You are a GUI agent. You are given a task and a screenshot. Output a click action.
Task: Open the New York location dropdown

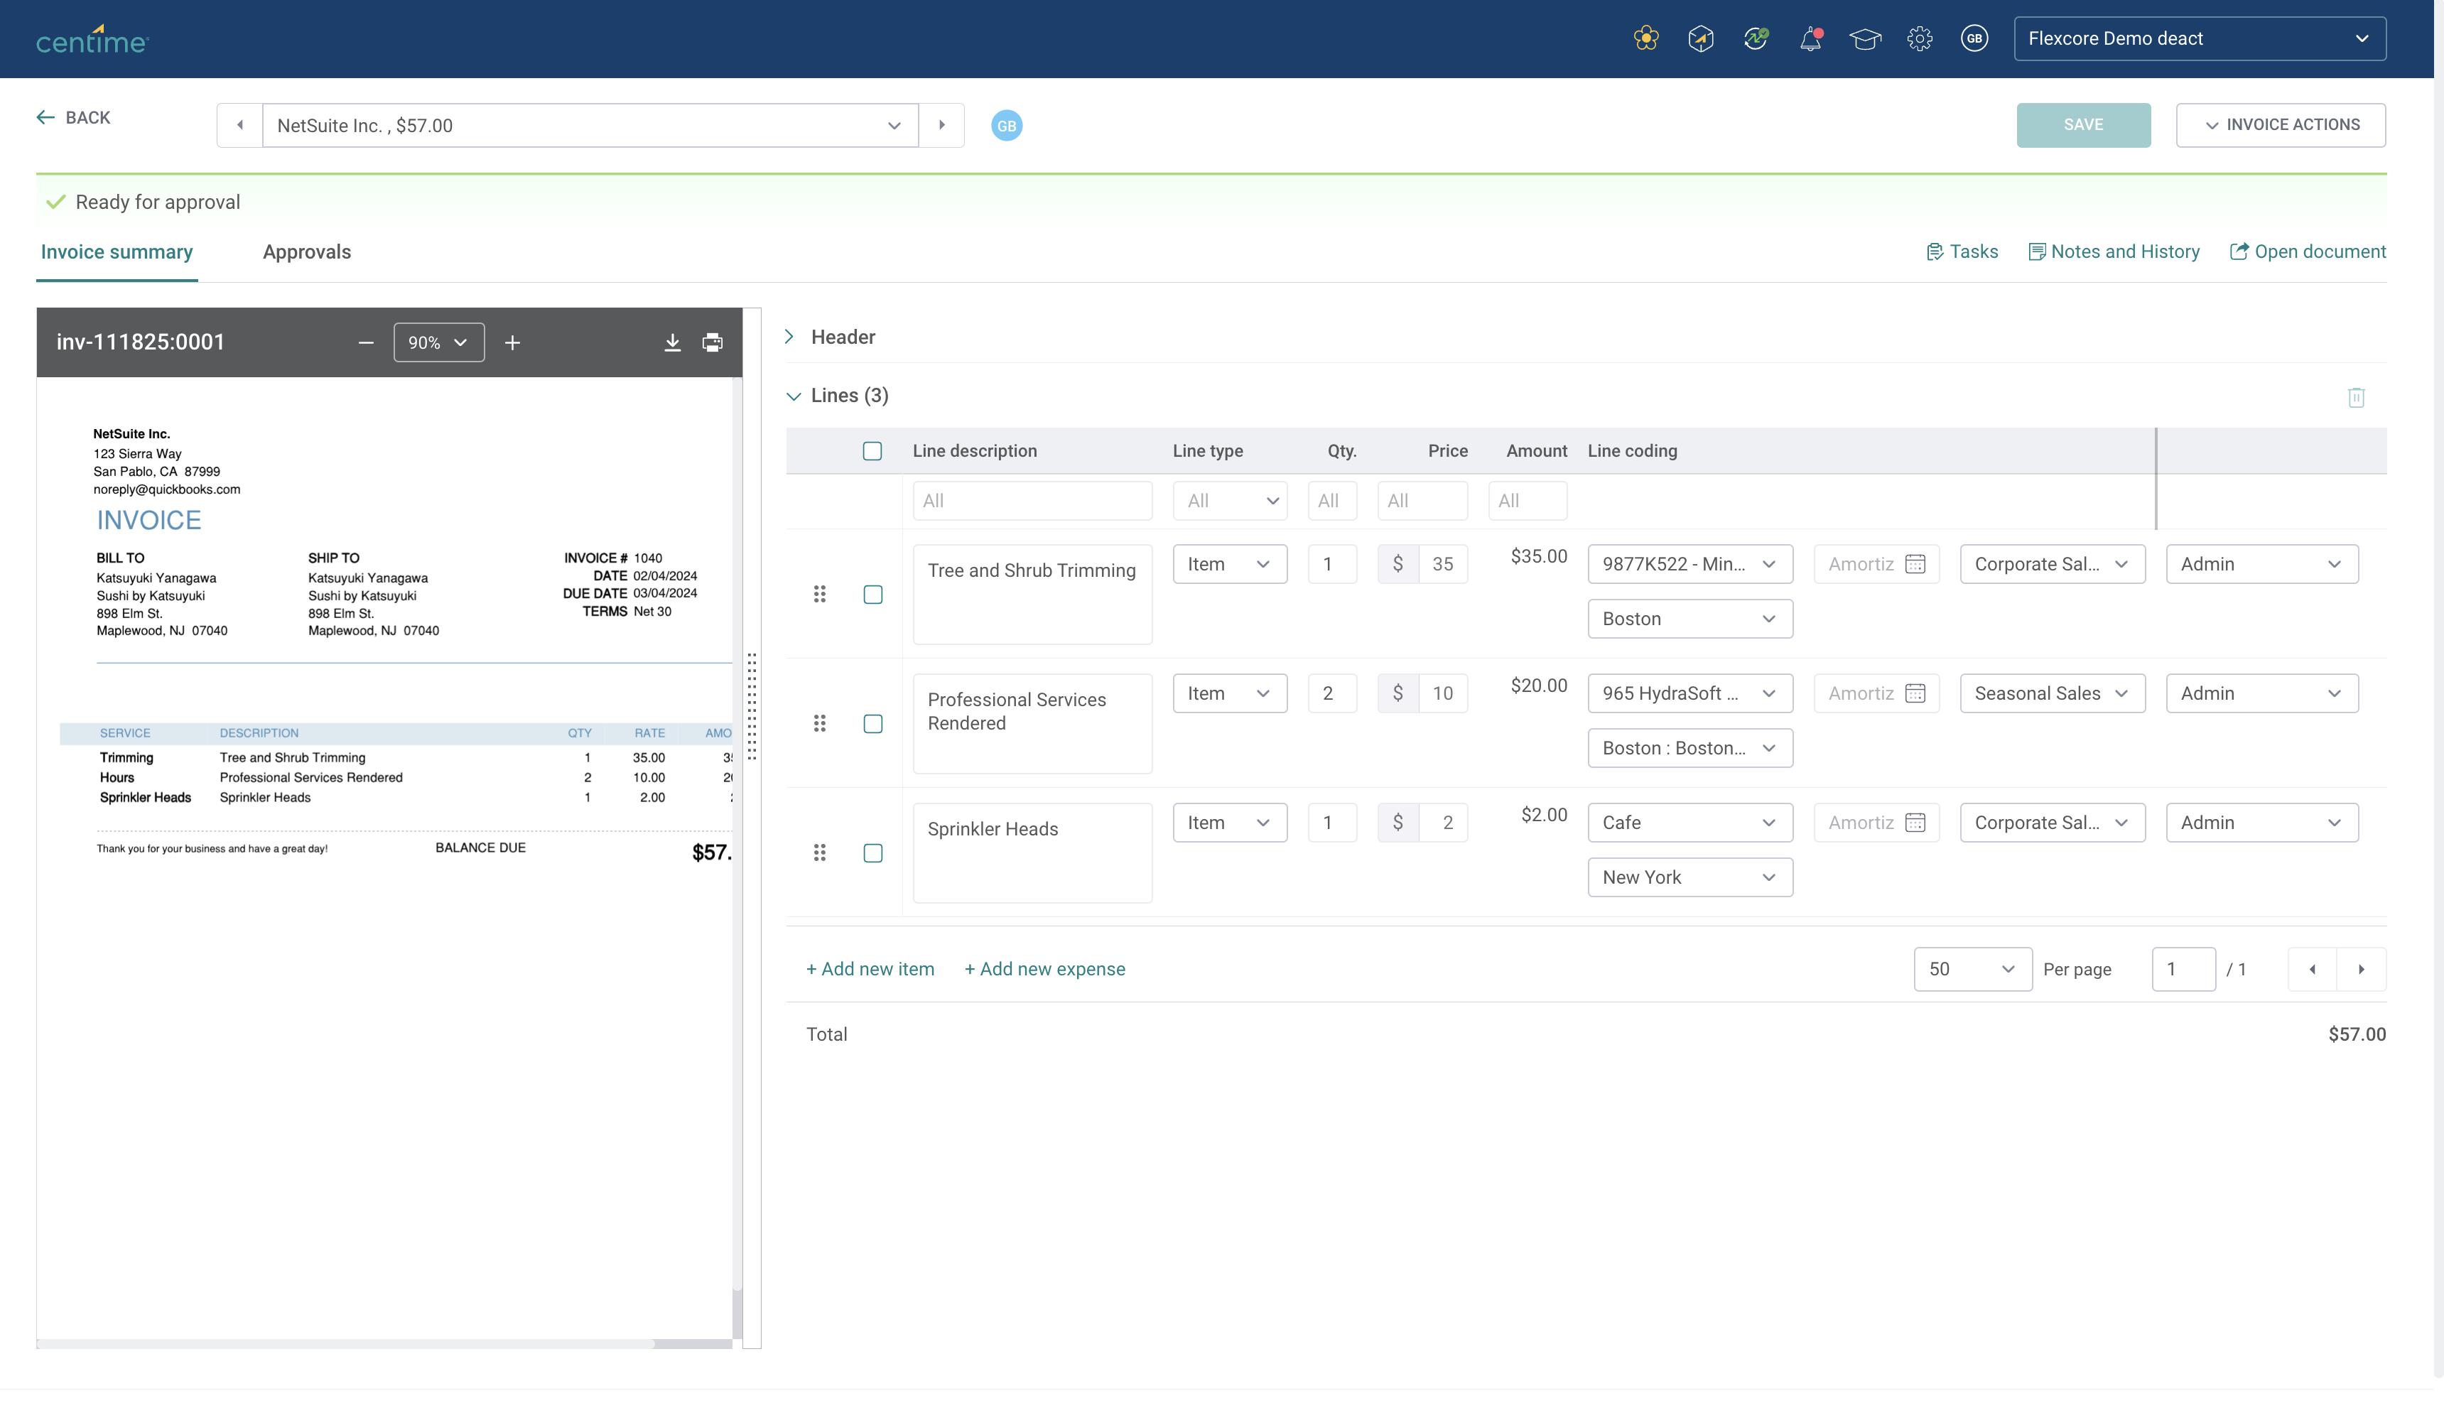point(1689,877)
